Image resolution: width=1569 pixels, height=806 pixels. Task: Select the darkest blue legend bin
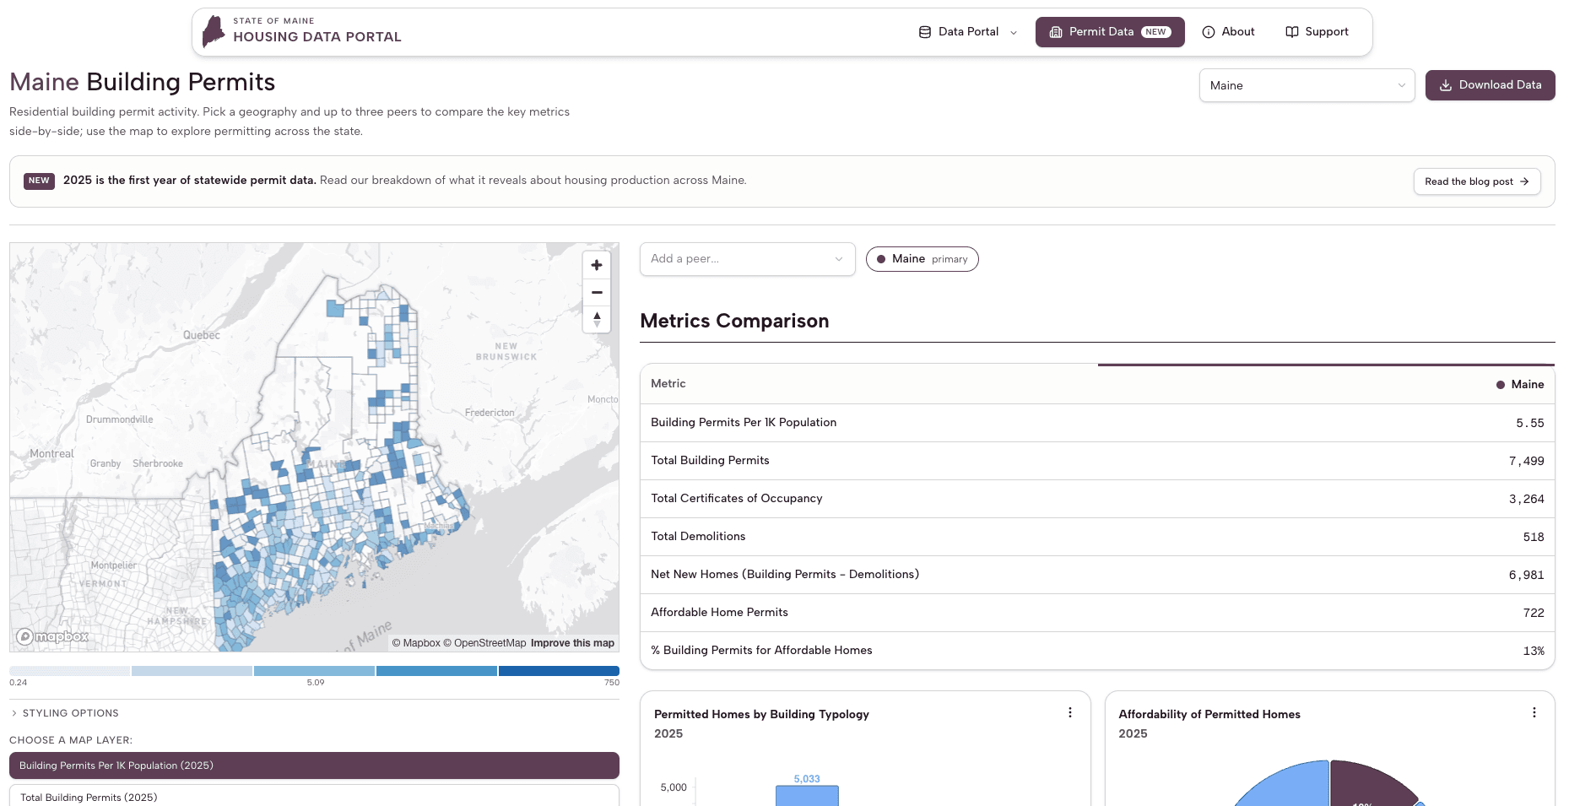coord(559,671)
